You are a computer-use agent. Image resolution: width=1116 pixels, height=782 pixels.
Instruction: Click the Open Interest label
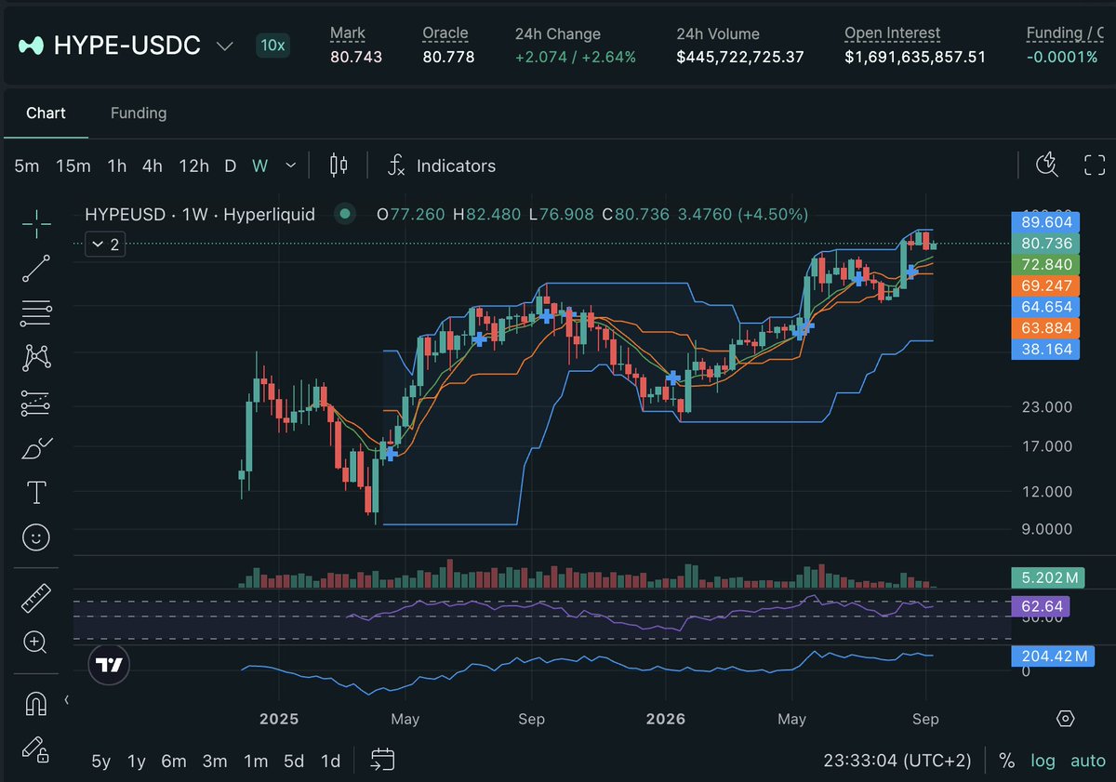892,33
